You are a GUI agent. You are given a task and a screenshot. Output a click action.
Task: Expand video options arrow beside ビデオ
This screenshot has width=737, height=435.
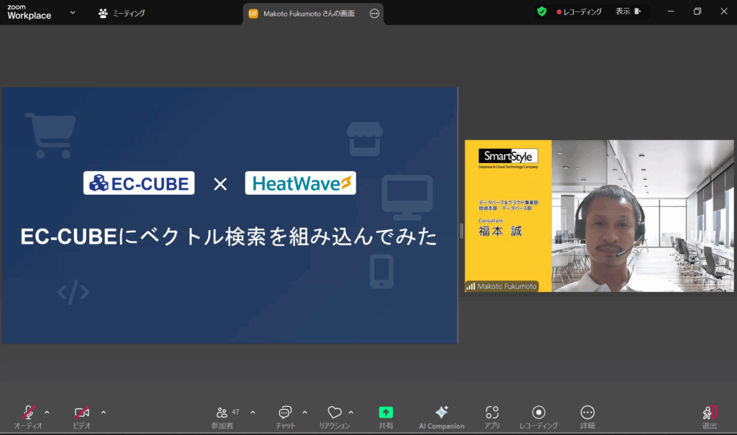click(104, 413)
